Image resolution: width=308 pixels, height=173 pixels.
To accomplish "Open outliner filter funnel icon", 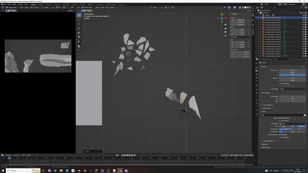I will [302, 8].
